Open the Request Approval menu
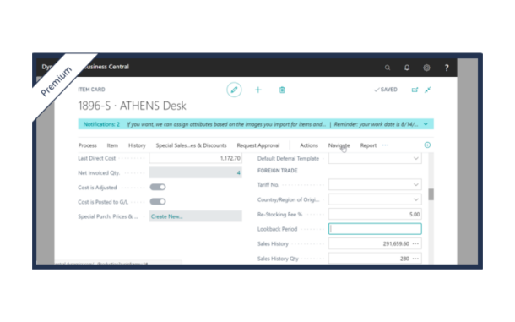Viewport: 515px width, 322px height. click(258, 145)
